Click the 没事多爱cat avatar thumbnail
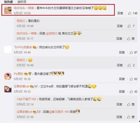 coord(8,89)
